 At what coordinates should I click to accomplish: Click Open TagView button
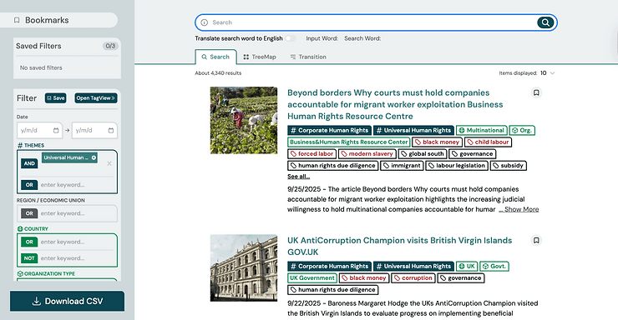[96, 97]
